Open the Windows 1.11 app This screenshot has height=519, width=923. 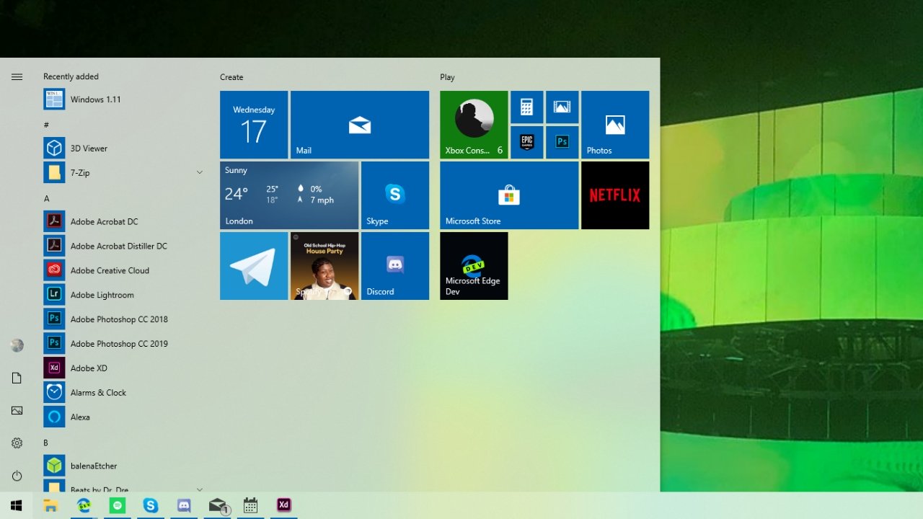[123, 99]
